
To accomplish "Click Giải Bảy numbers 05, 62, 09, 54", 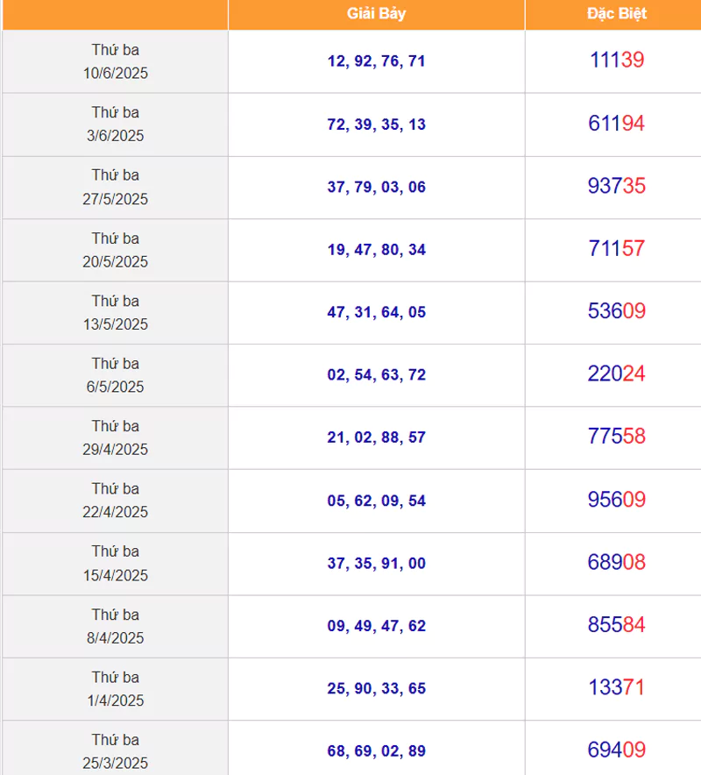I will pos(377,501).
